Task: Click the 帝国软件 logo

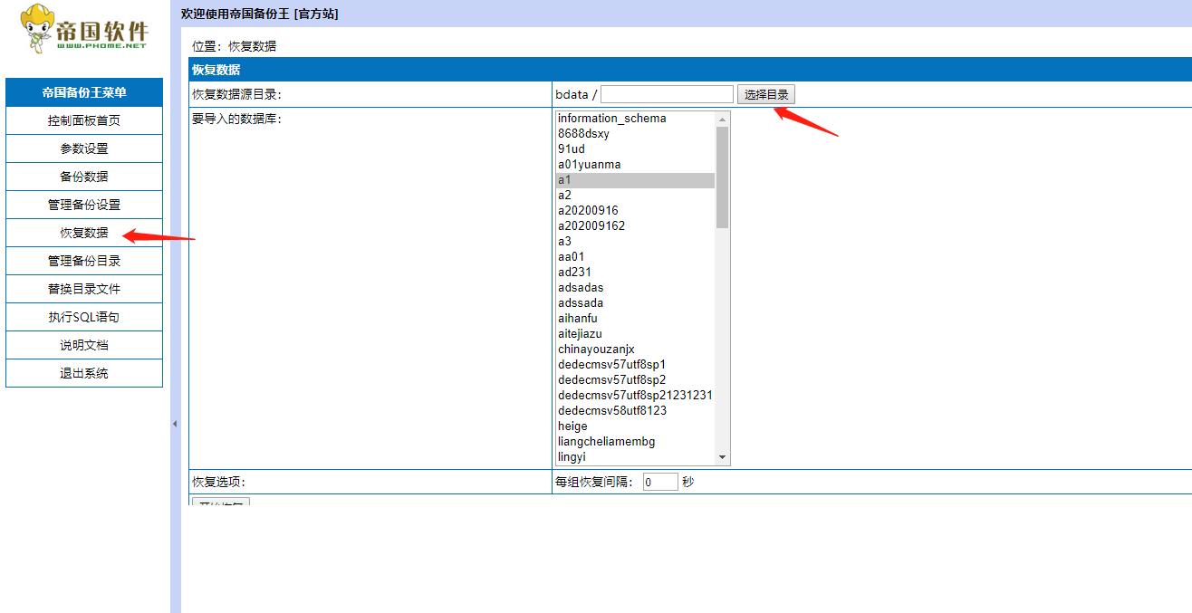Action: pos(83,29)
